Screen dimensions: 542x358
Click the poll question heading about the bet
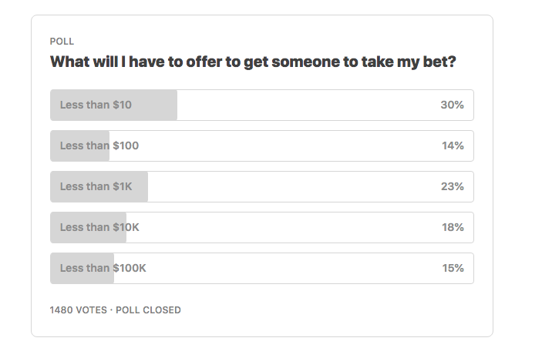pos(253,62)
